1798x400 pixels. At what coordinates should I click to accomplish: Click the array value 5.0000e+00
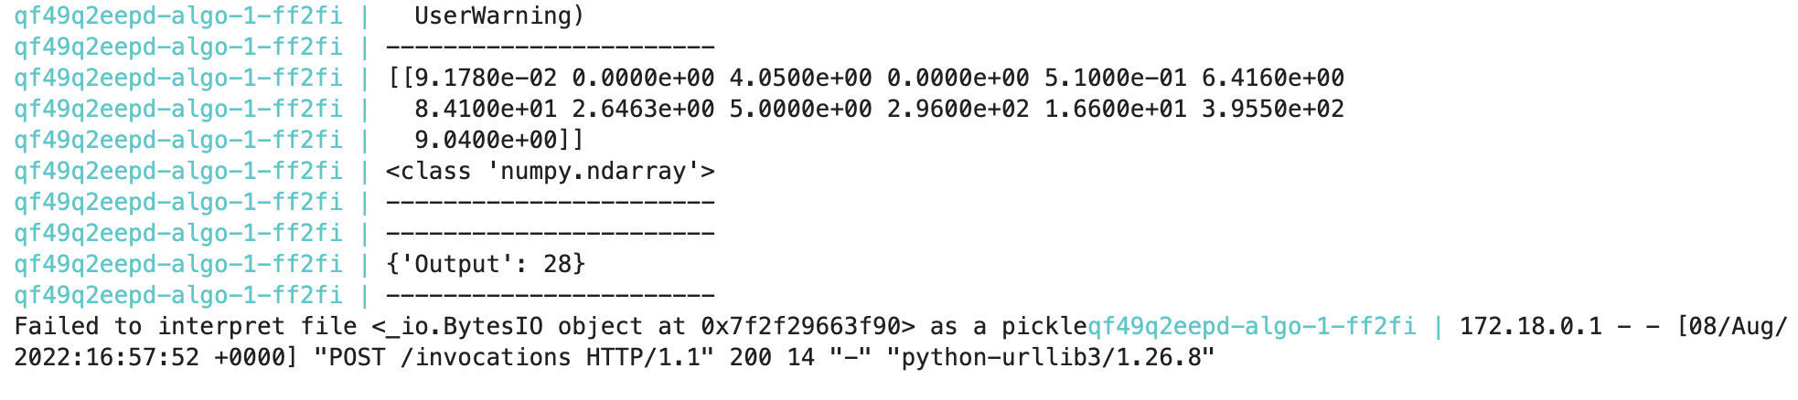click(800, 109)
